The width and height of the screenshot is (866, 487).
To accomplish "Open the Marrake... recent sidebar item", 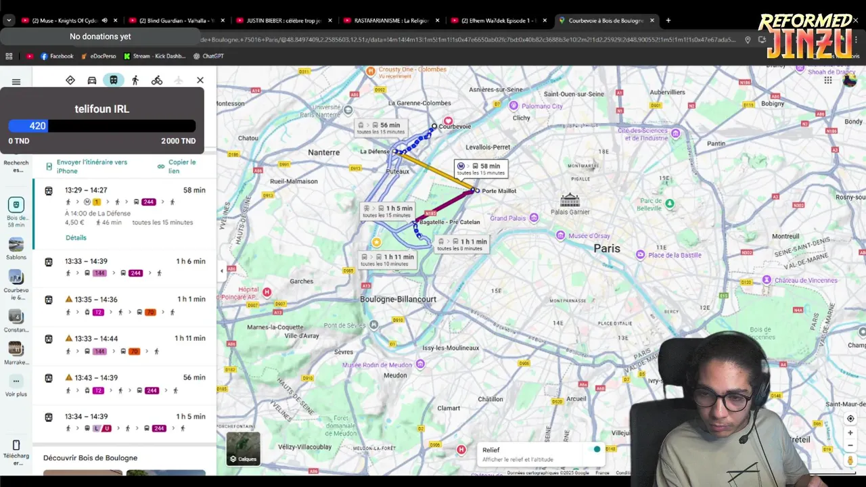I will [x=16, y=353].
